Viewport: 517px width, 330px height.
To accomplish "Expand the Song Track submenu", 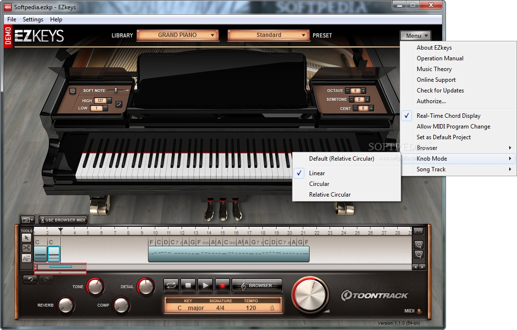I will point(459,169).
